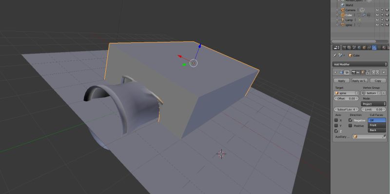Expand the Lamp row in outliner
Image resolution: width=390 pixels, height=194 pixels.
point(337,20)
